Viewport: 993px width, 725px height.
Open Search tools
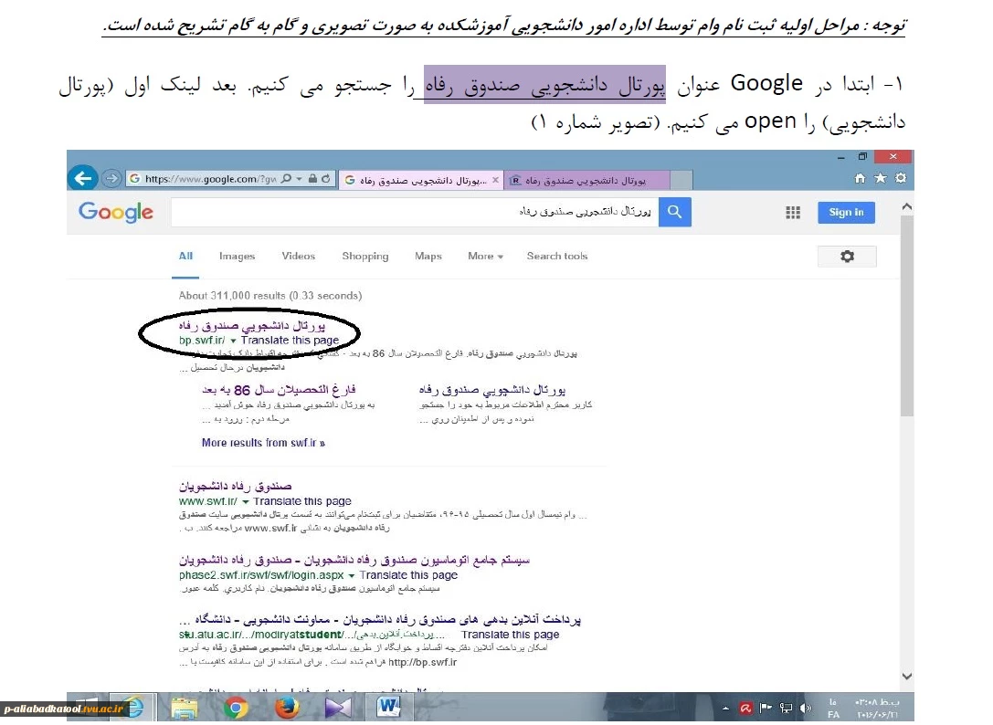click(557, 257)
